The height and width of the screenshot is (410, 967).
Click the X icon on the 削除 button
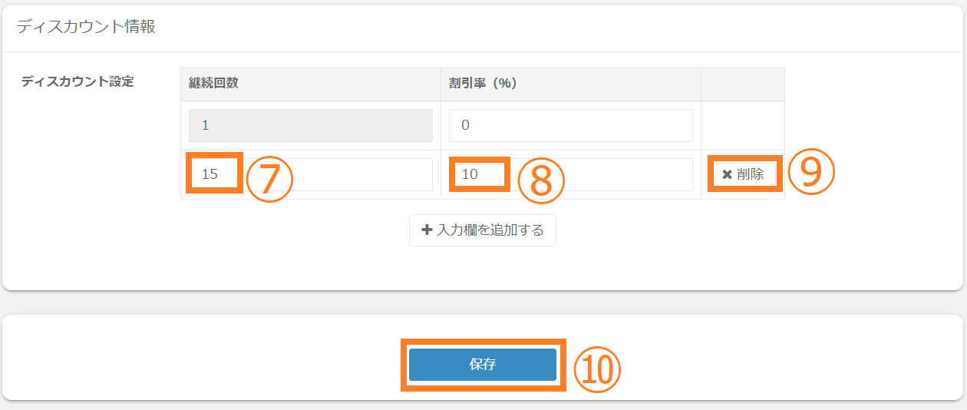click(727, 174)
